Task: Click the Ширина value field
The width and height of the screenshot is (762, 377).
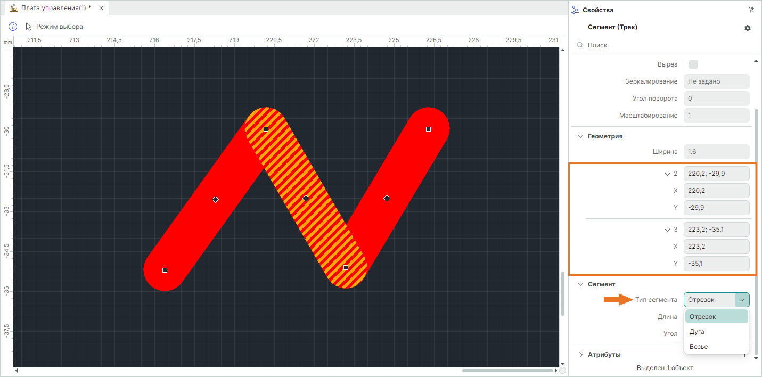Action: click(716, 152)
